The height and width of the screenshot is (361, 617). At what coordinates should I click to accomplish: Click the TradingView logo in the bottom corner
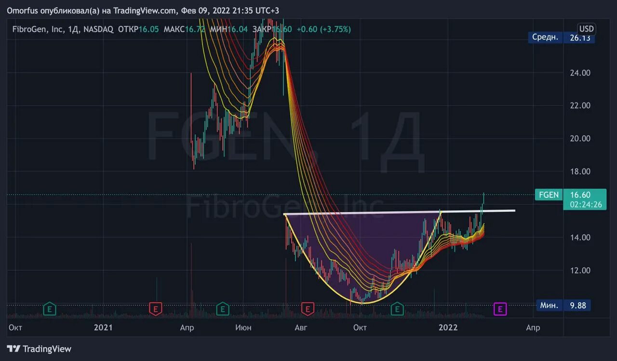(x=38, y=348)
